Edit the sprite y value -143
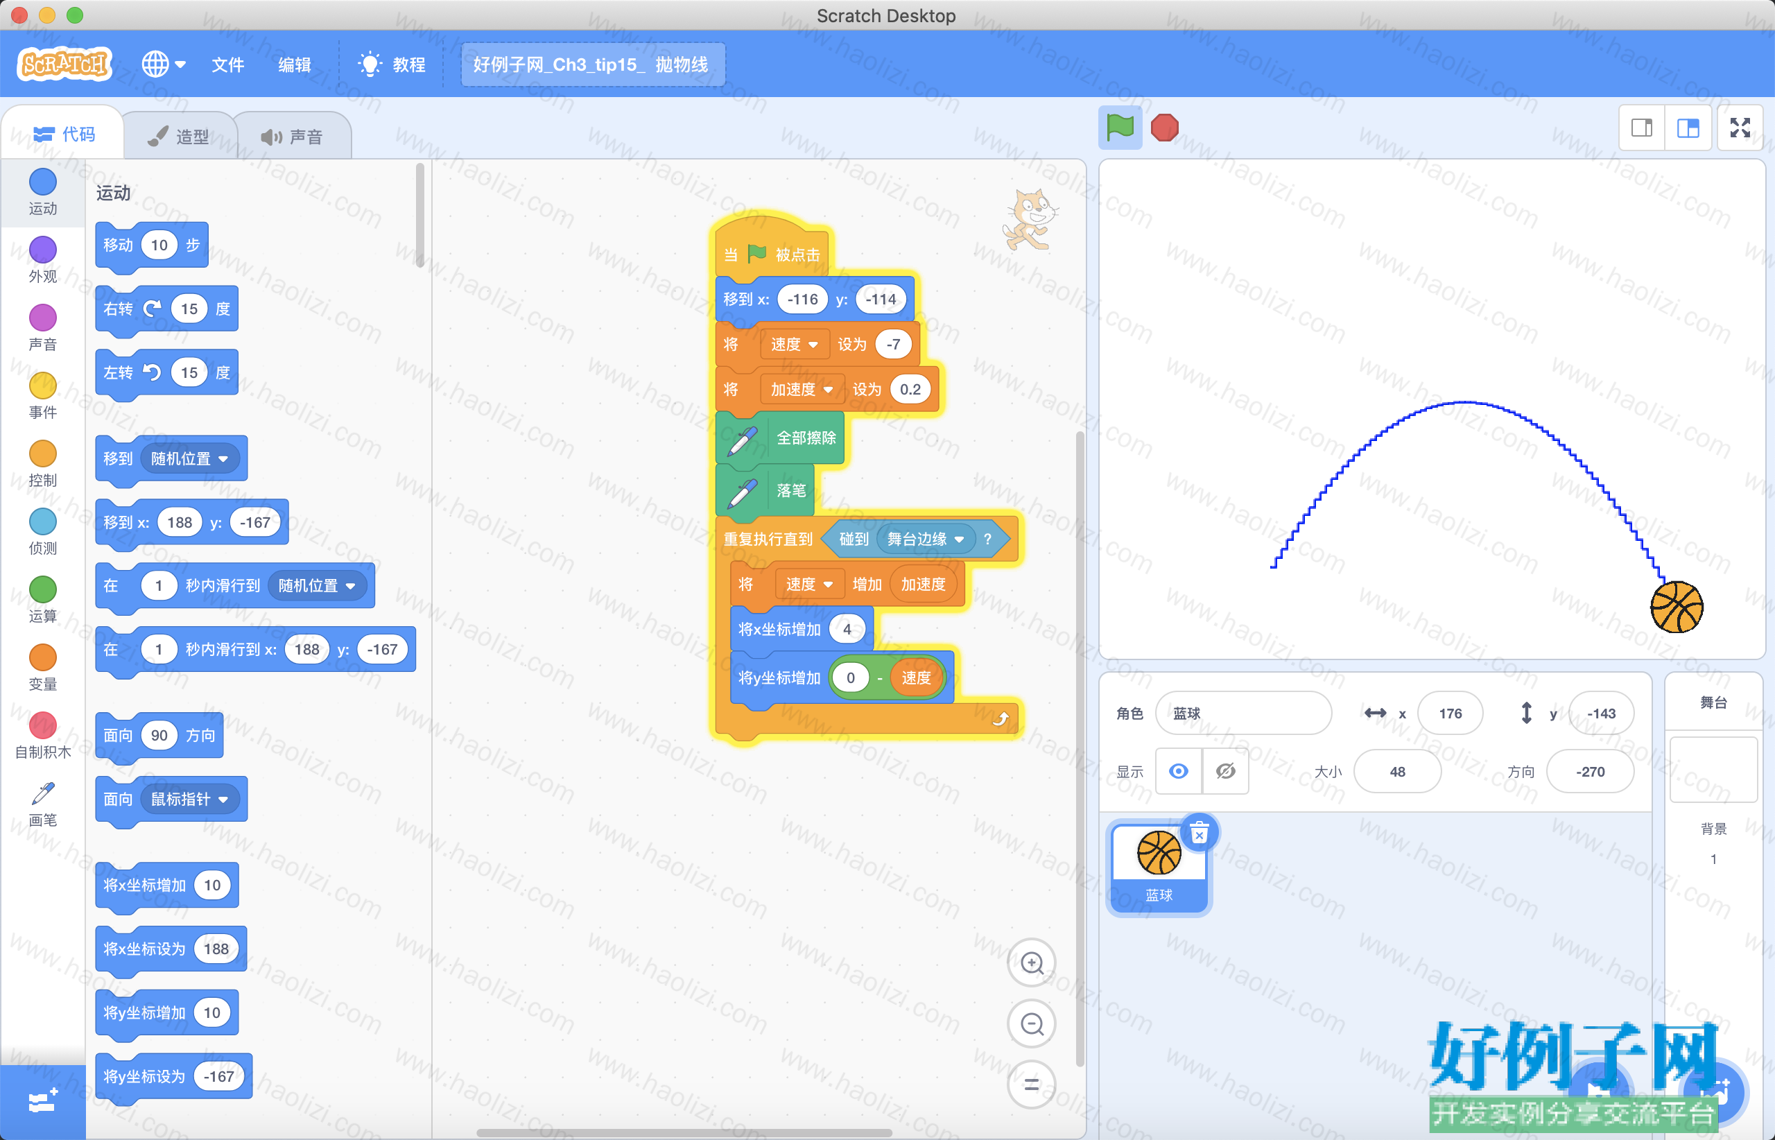This screenshot has width=1775, height=1140. click(x=1601, y=713)
